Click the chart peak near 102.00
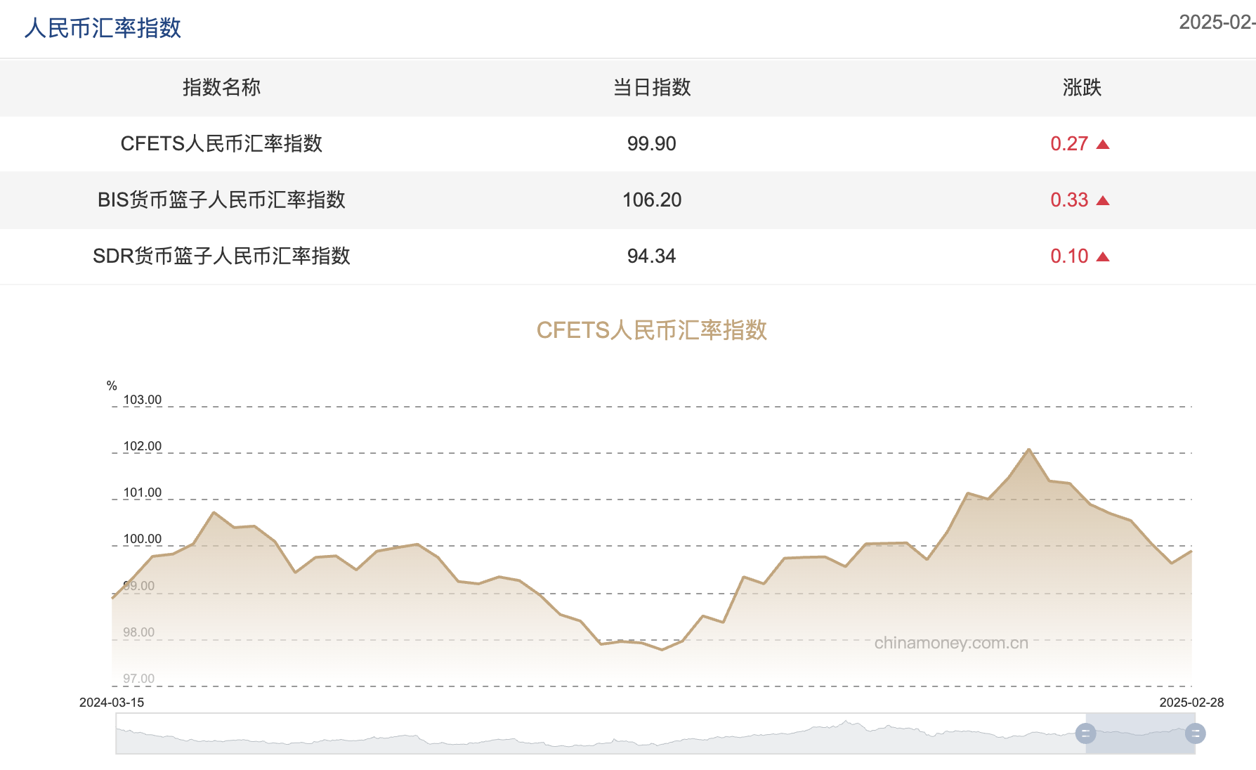Screen dimensions: 1256x770 pos(1029,449)
